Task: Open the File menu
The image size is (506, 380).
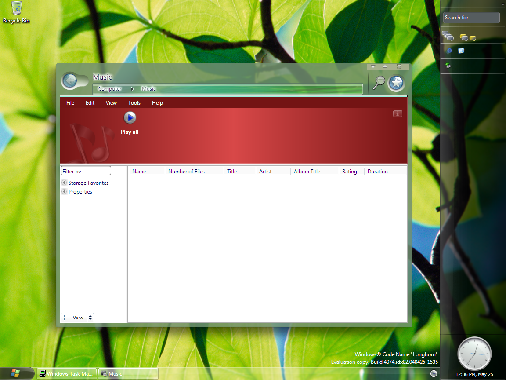Action: 70,103
